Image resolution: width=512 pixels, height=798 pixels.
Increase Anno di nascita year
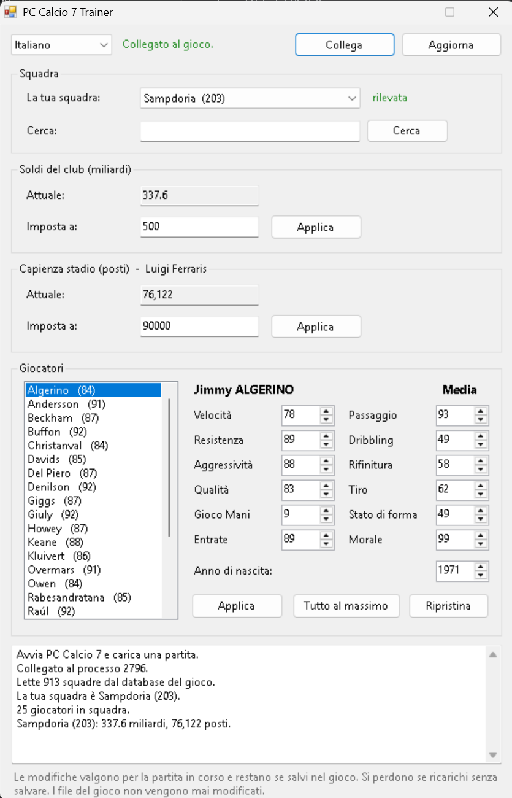(x=482, y=567)
